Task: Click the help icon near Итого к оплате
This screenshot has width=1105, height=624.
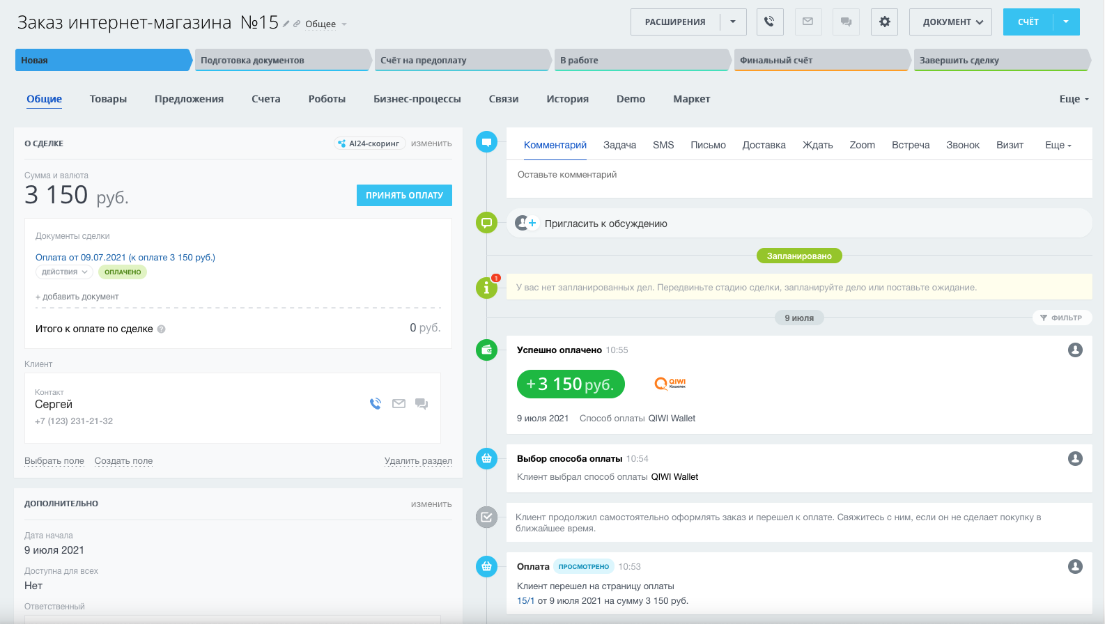Action: pyautogui.click(x=162, y=329)
